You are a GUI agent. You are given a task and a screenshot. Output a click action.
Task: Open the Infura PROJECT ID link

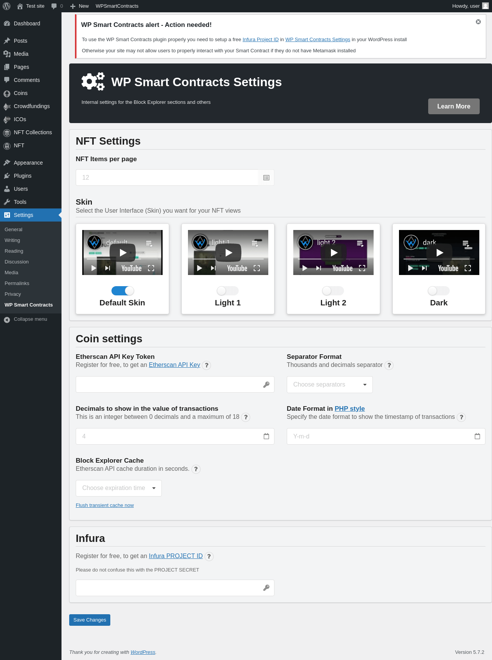[x=176, y=556]
